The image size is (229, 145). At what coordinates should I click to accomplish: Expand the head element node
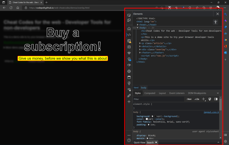click(x=138, y=25)
